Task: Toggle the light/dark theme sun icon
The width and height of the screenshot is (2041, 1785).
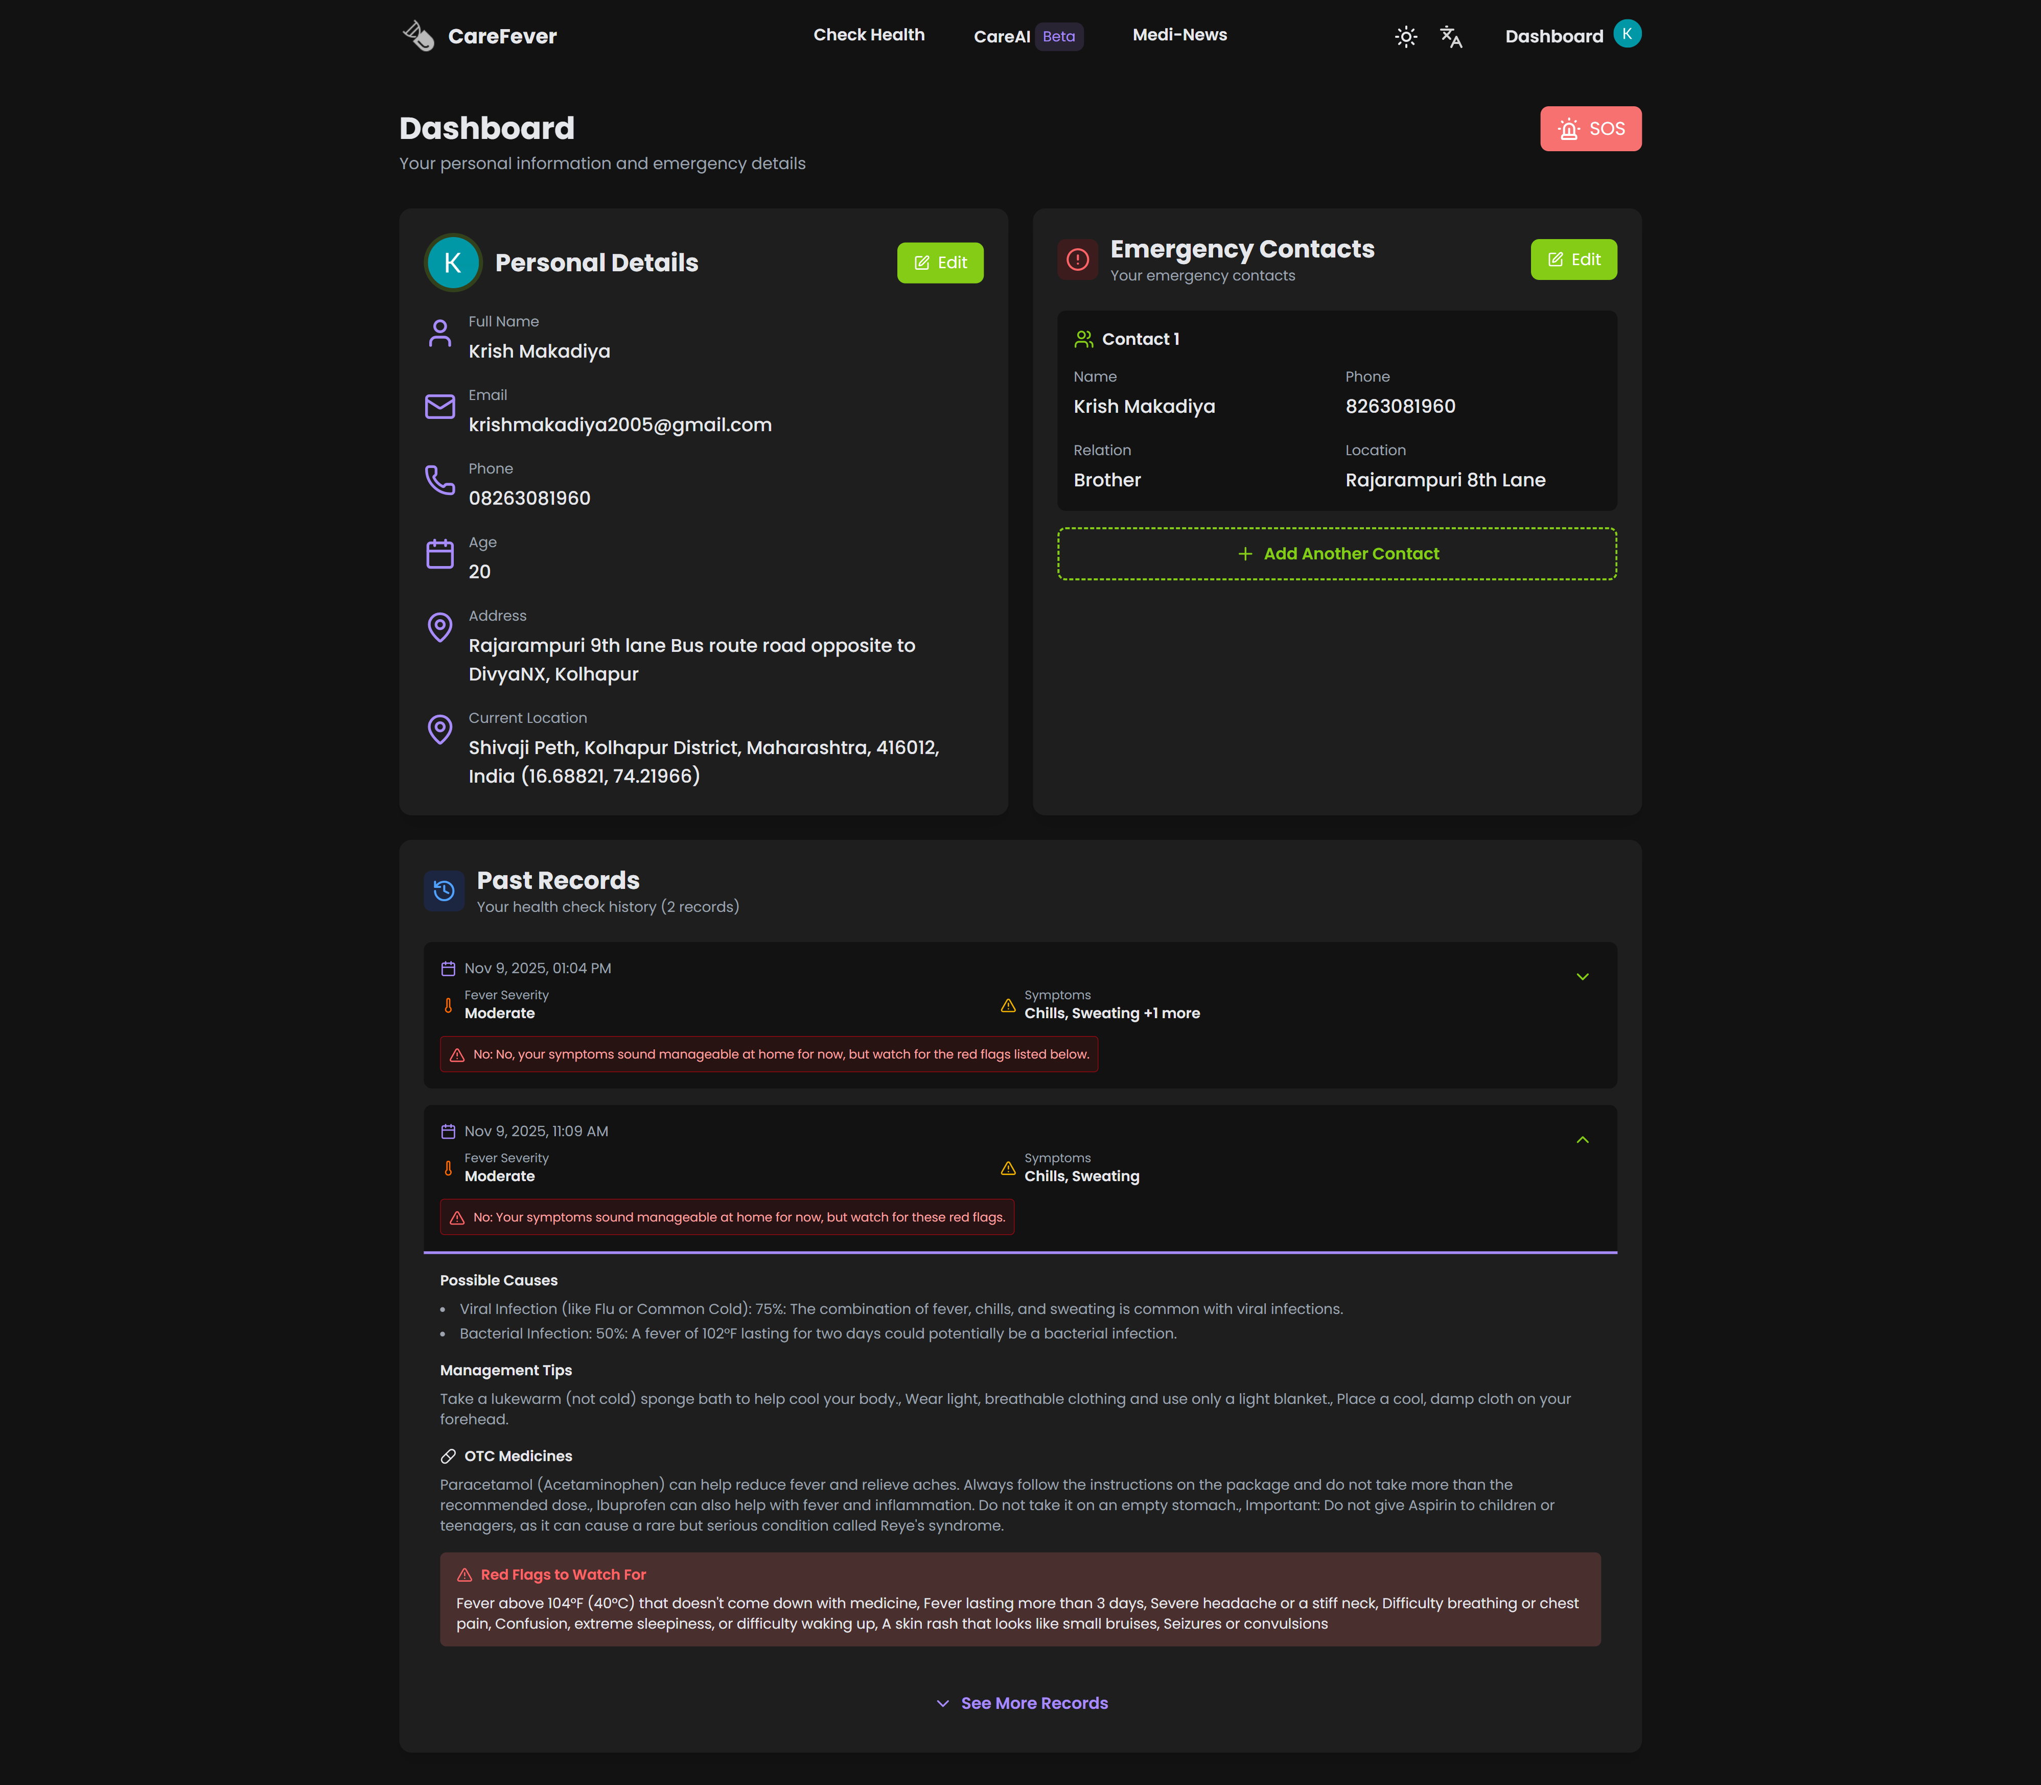Action: coord(1405,37)
